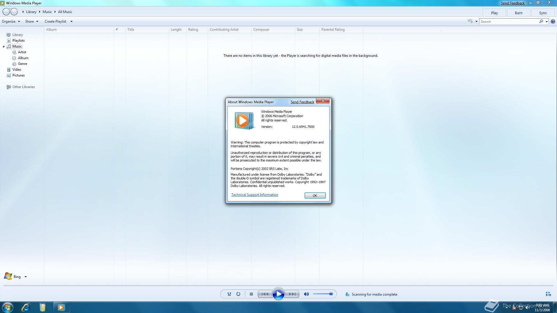Sort by the Contributing Artist column header
This screenshot has height=313, width=557.
coord(229,30)
